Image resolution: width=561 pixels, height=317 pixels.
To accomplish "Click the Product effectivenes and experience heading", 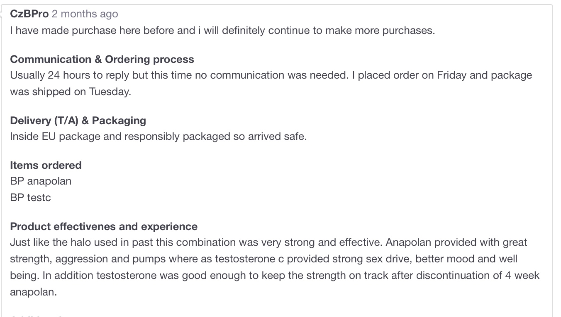I will 104,227.
